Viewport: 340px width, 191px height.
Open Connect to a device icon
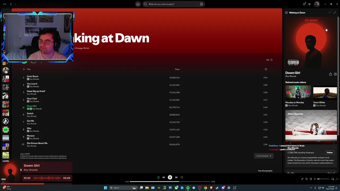311,179
